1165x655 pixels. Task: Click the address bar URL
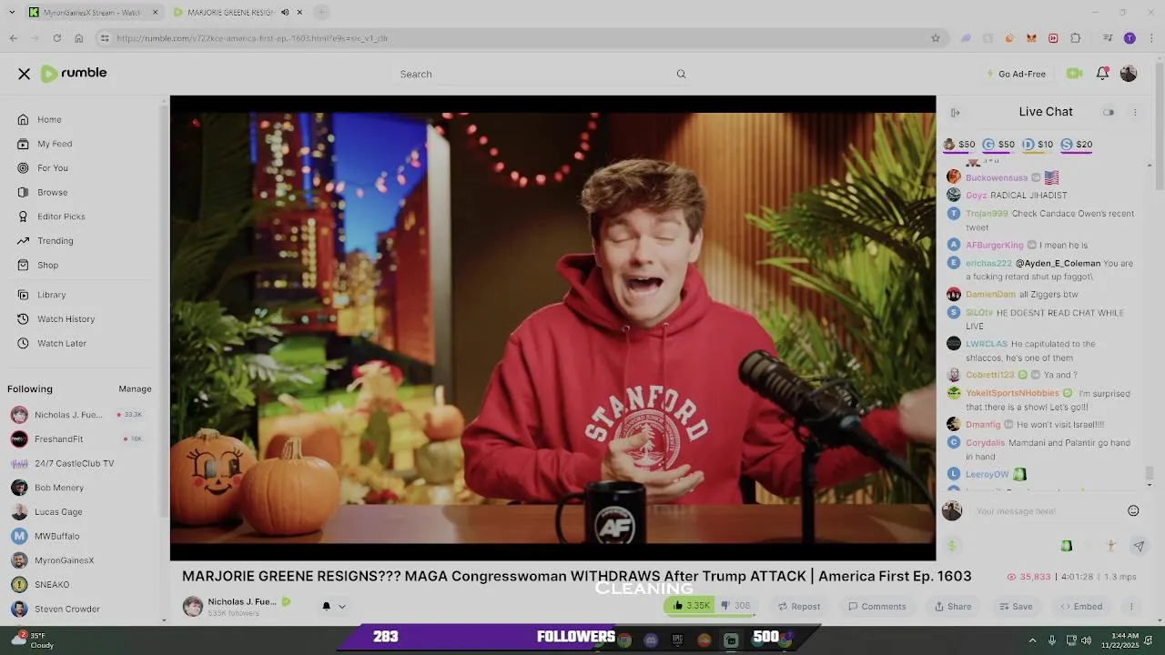[x=252, y=38]
